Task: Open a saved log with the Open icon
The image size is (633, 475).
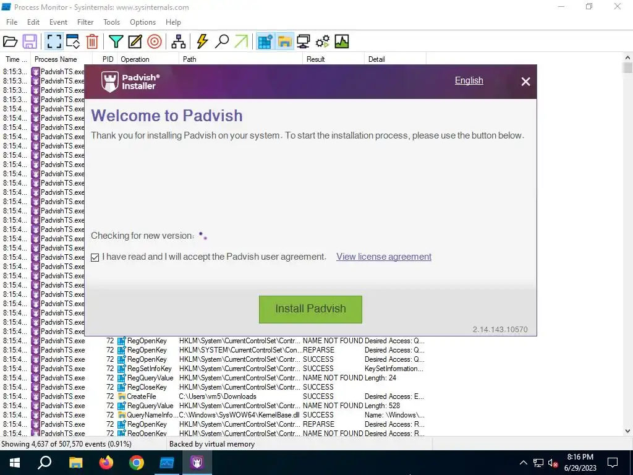Action: tap(10, 41)
